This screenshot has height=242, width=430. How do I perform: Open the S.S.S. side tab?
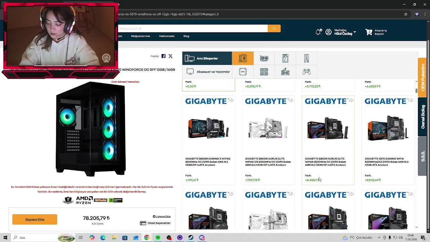click(x=423, y=157)
